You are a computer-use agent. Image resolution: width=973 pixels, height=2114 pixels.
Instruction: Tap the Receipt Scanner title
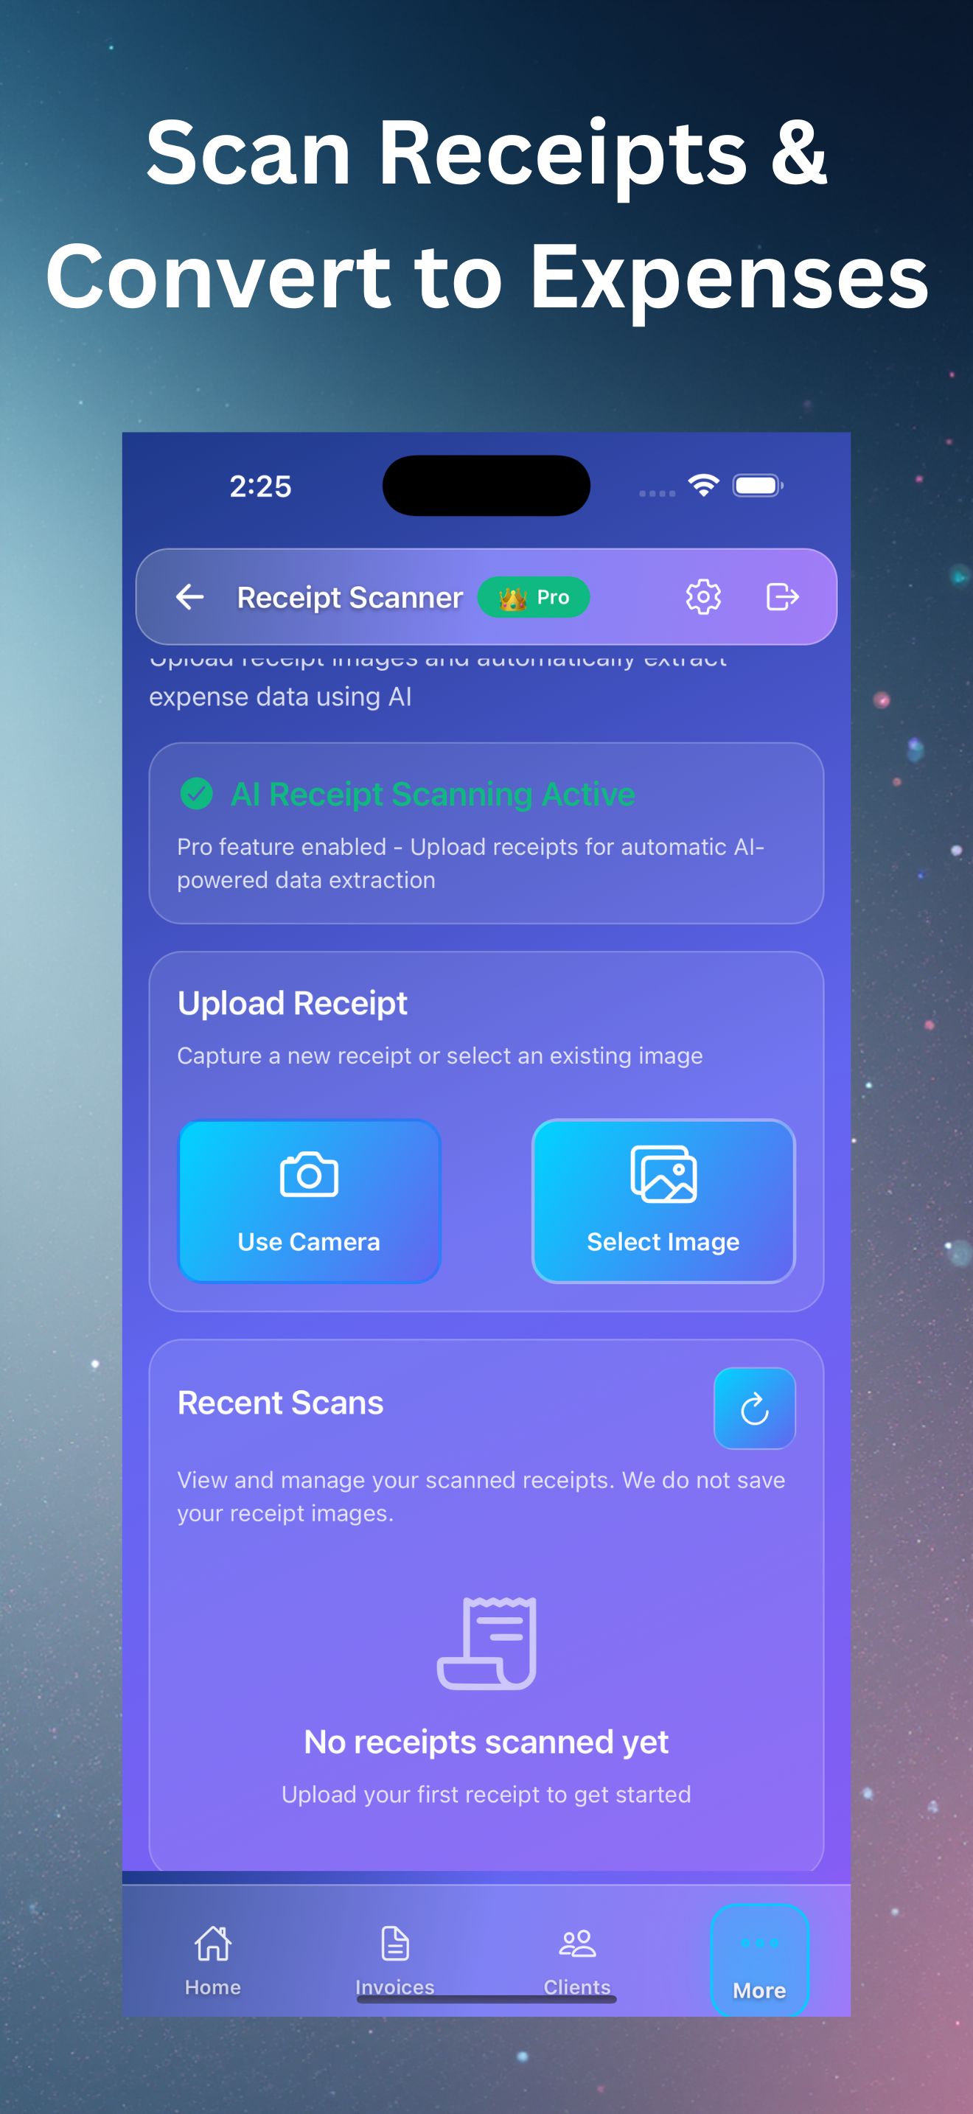click(349, 598)
